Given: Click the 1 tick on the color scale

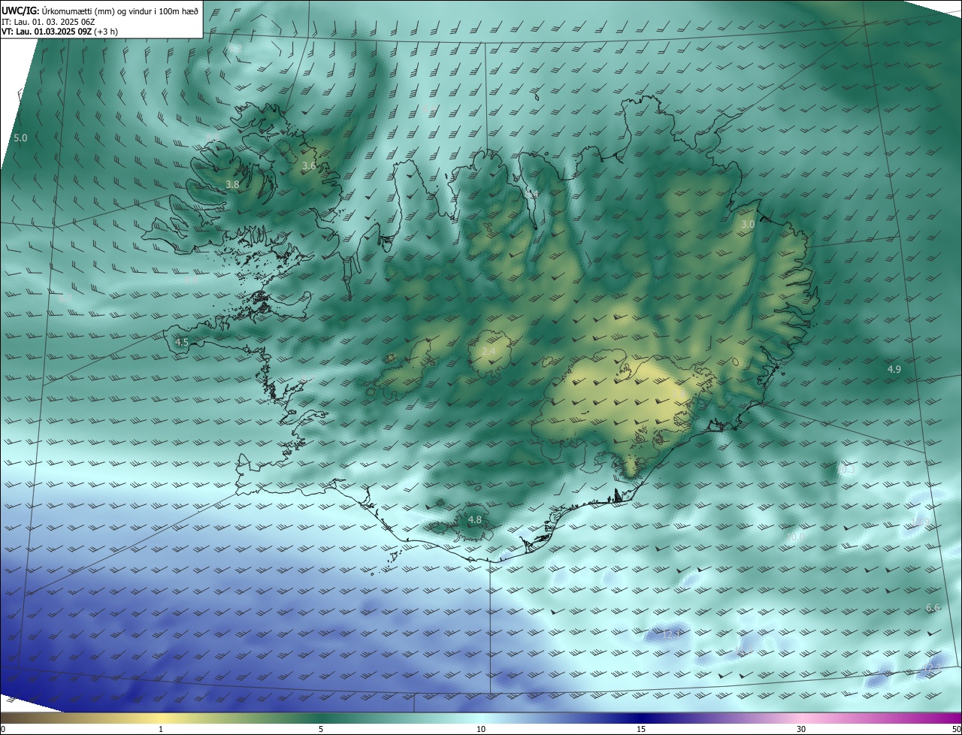Looking at the screenshot, I should point(161,729).
